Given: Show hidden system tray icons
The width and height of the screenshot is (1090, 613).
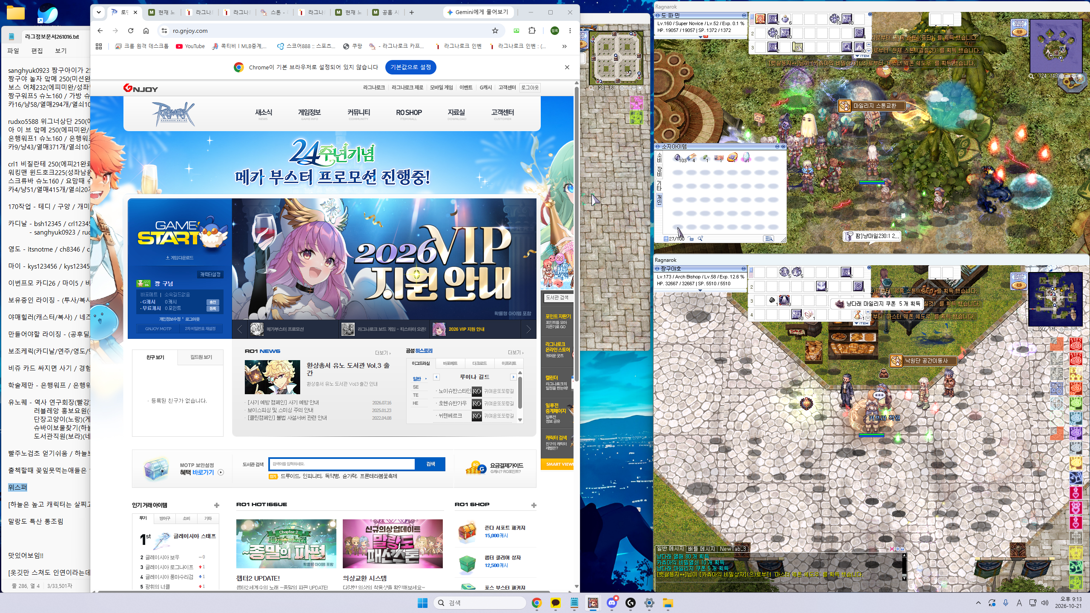Looking at the screenshot, I should (978, 603).
